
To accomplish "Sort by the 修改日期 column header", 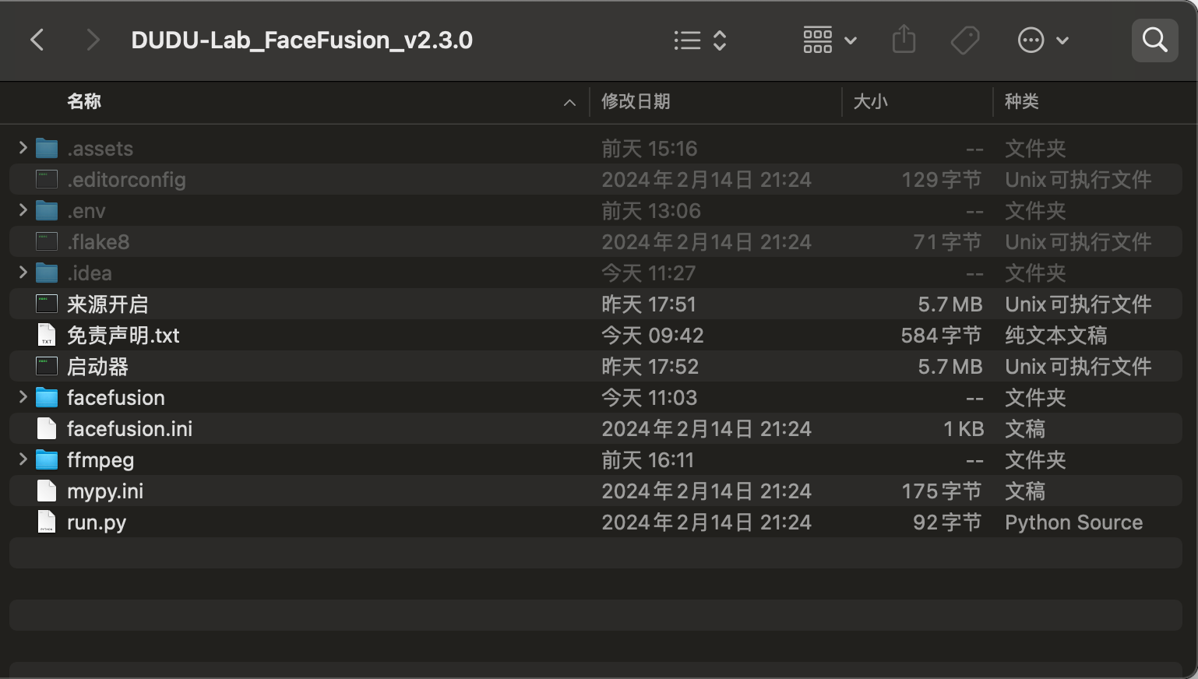I will coord(636,101).
